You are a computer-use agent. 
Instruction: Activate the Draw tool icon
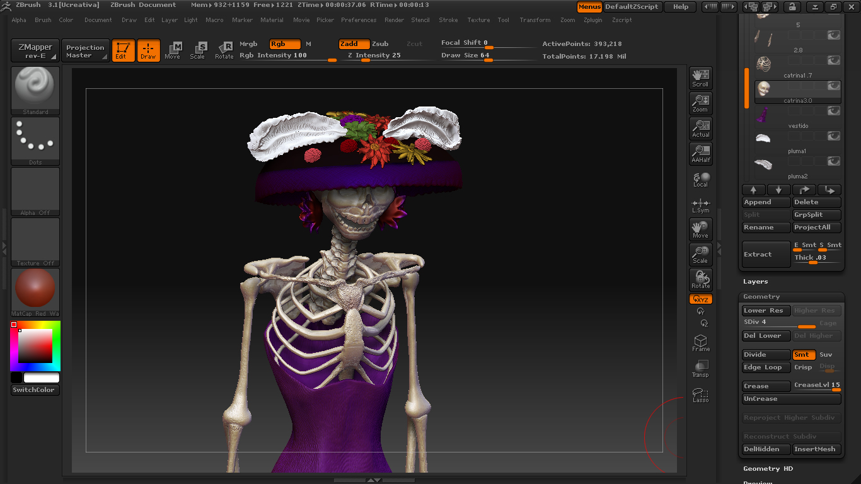pyautogui.click(x=149, y=50)
